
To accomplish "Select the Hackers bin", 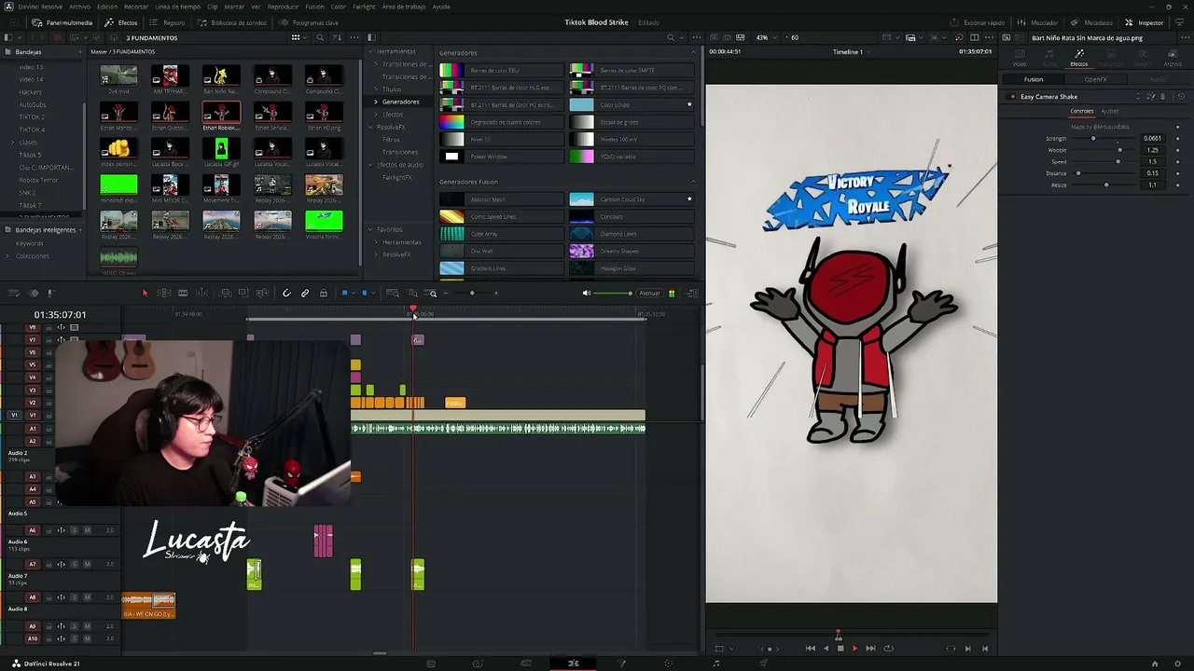I will pos(31,92).
